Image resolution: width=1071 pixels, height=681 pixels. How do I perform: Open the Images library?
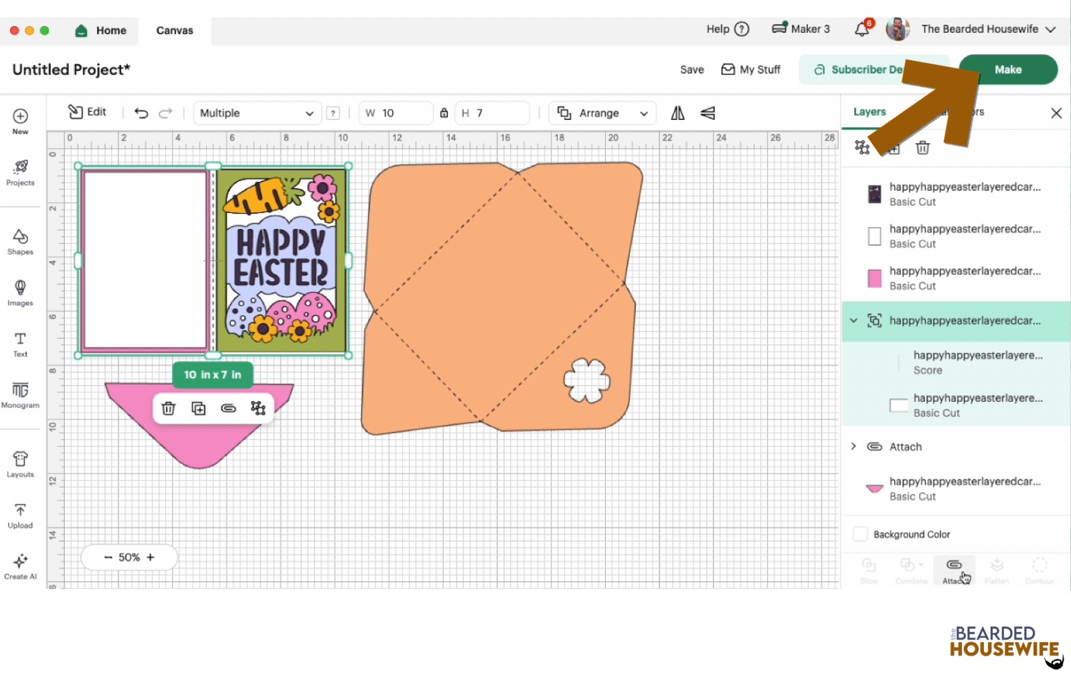click(20, 293)
